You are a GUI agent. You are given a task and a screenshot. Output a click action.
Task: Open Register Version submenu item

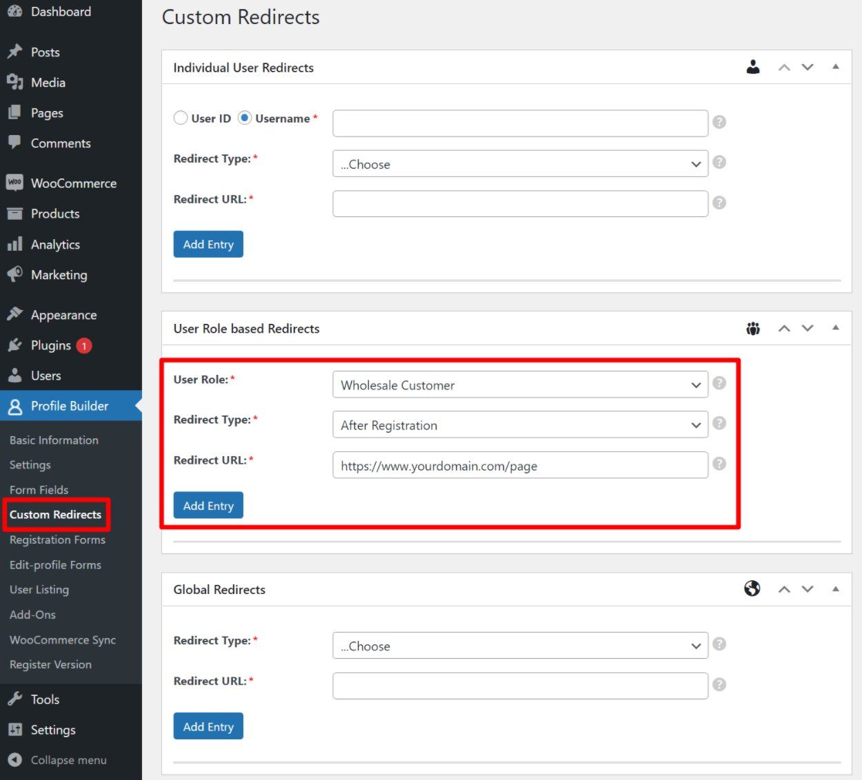click(50, 664)
